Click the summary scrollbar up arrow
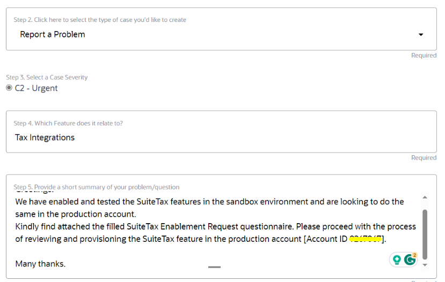The image size is (445, 282). click(425, 197)
